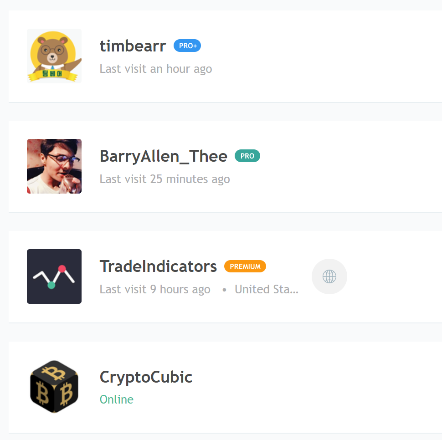
Task: Open the timbearr username link
Action: (133, 46)
